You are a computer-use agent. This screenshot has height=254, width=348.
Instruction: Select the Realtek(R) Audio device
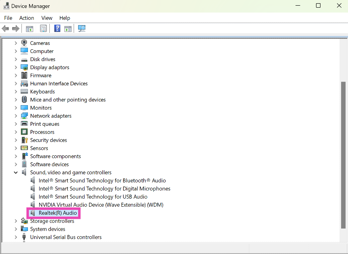click(57, 213)
